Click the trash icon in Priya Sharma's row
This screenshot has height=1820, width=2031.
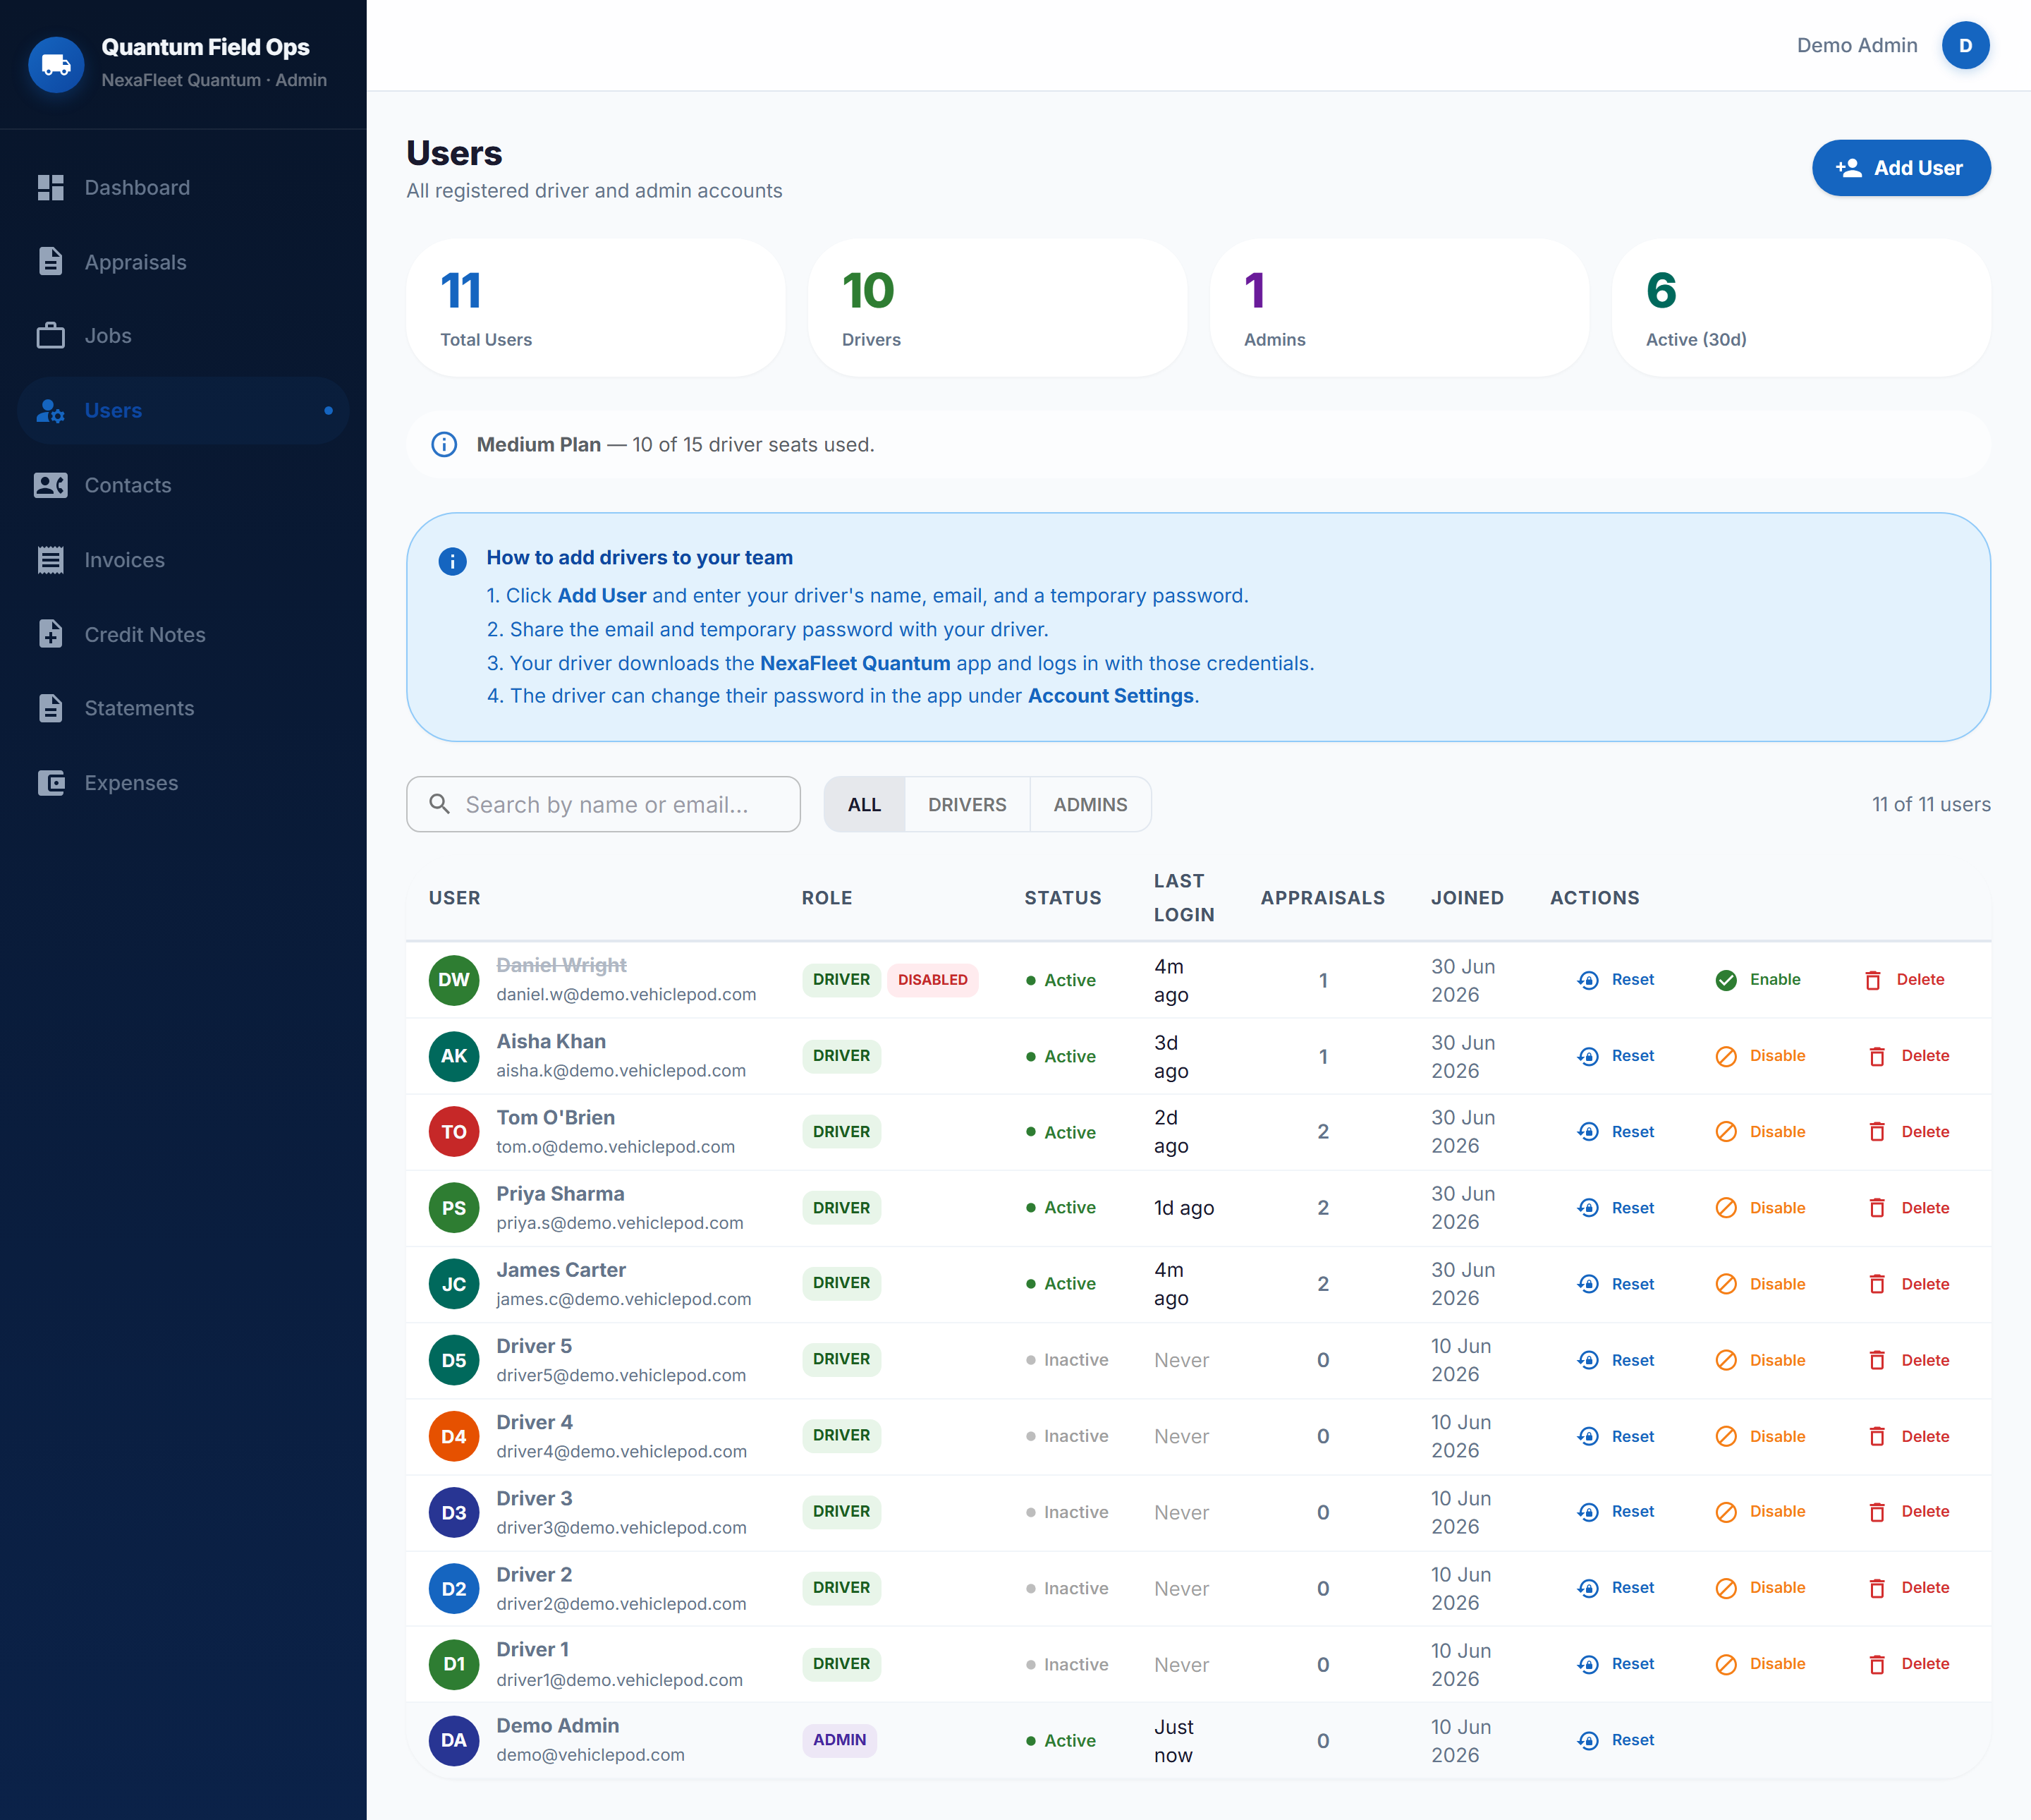(1877, 1208)
